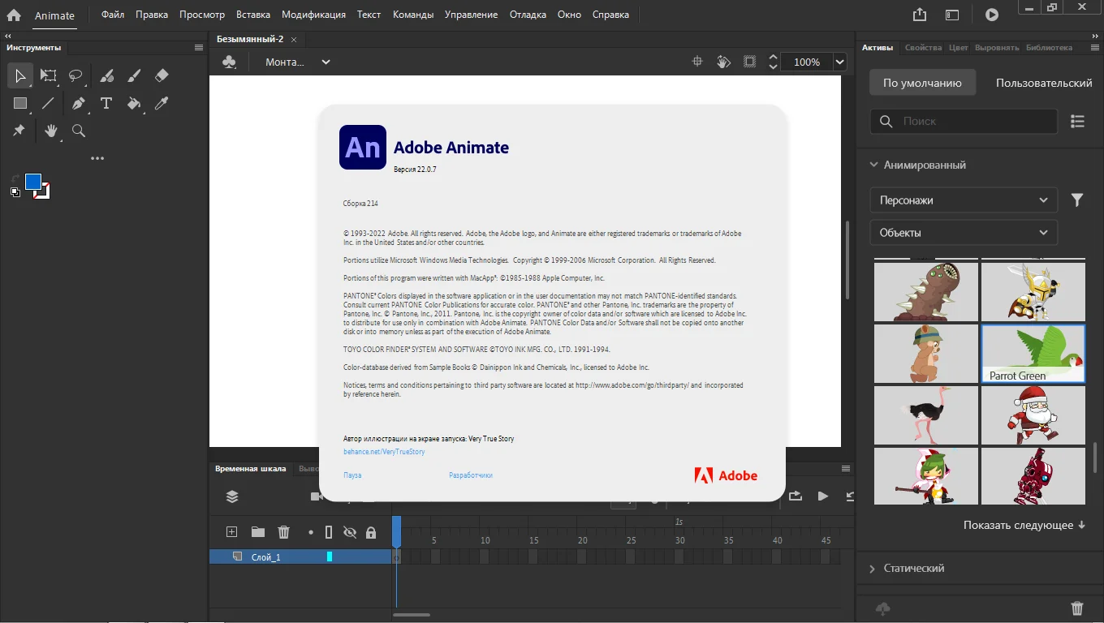Select the Text tool
Image resolution: width=1104 pixels, height=623 pixels.
point(106,103)
